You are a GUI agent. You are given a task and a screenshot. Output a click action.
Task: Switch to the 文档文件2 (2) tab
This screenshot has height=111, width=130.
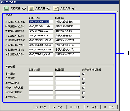pos(40,9)
